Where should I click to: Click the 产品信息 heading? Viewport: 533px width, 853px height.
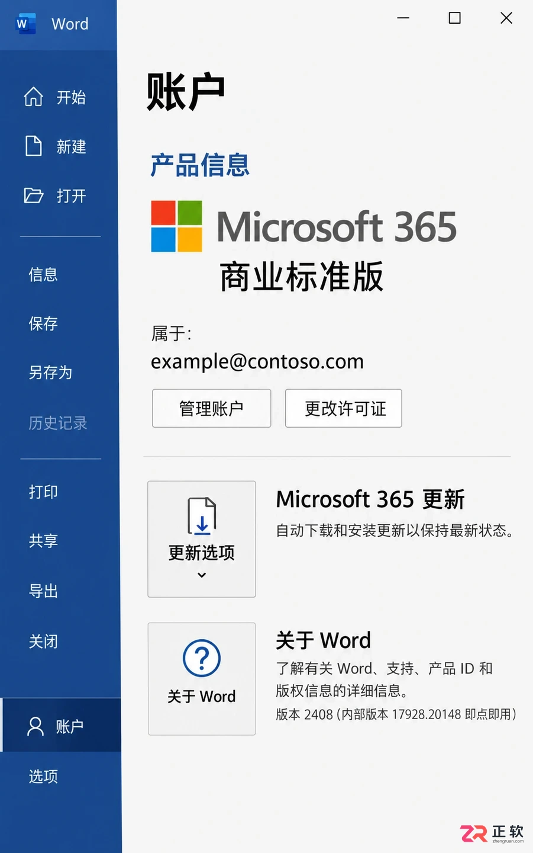(x=200, y=165)
